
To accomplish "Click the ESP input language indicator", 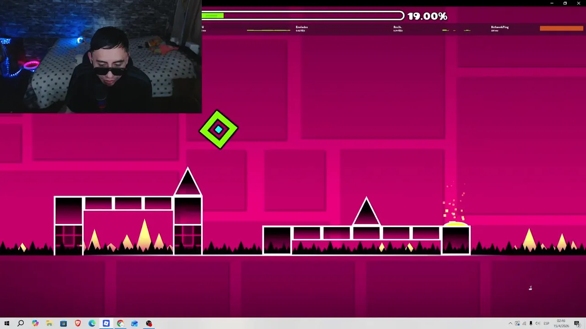I will pyautogui.click(x=546, y=324).
